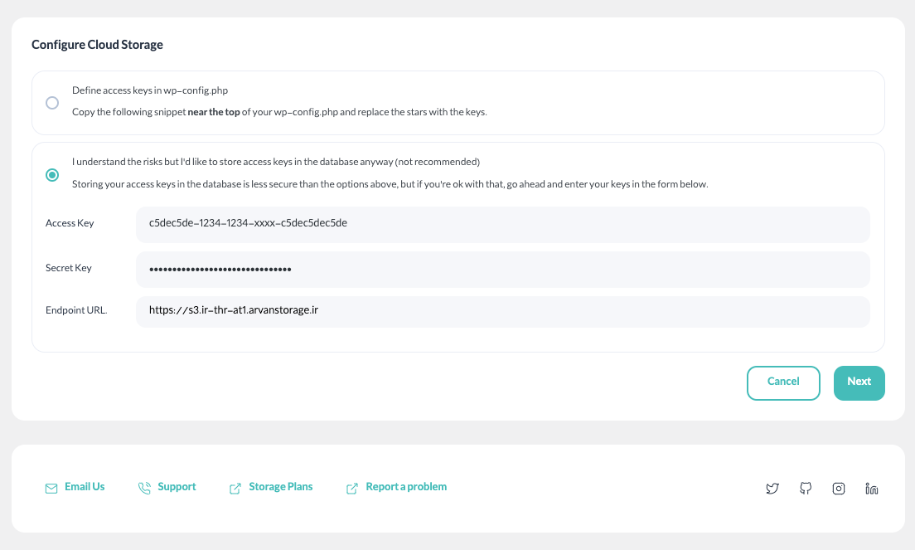Click the phone icon beside Support
Viewport: 915px width, 550px height.
point(144,488)
